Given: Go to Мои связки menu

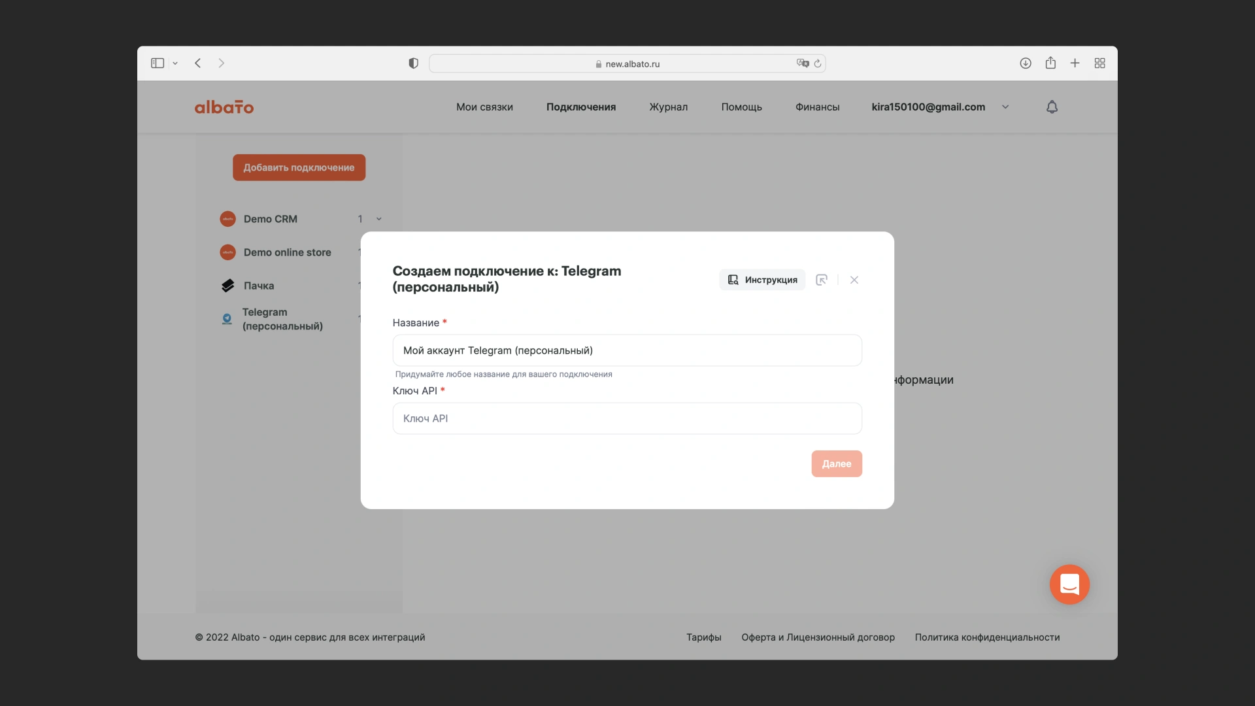Looking at the screenshot, I should click(x=484, y=107).
